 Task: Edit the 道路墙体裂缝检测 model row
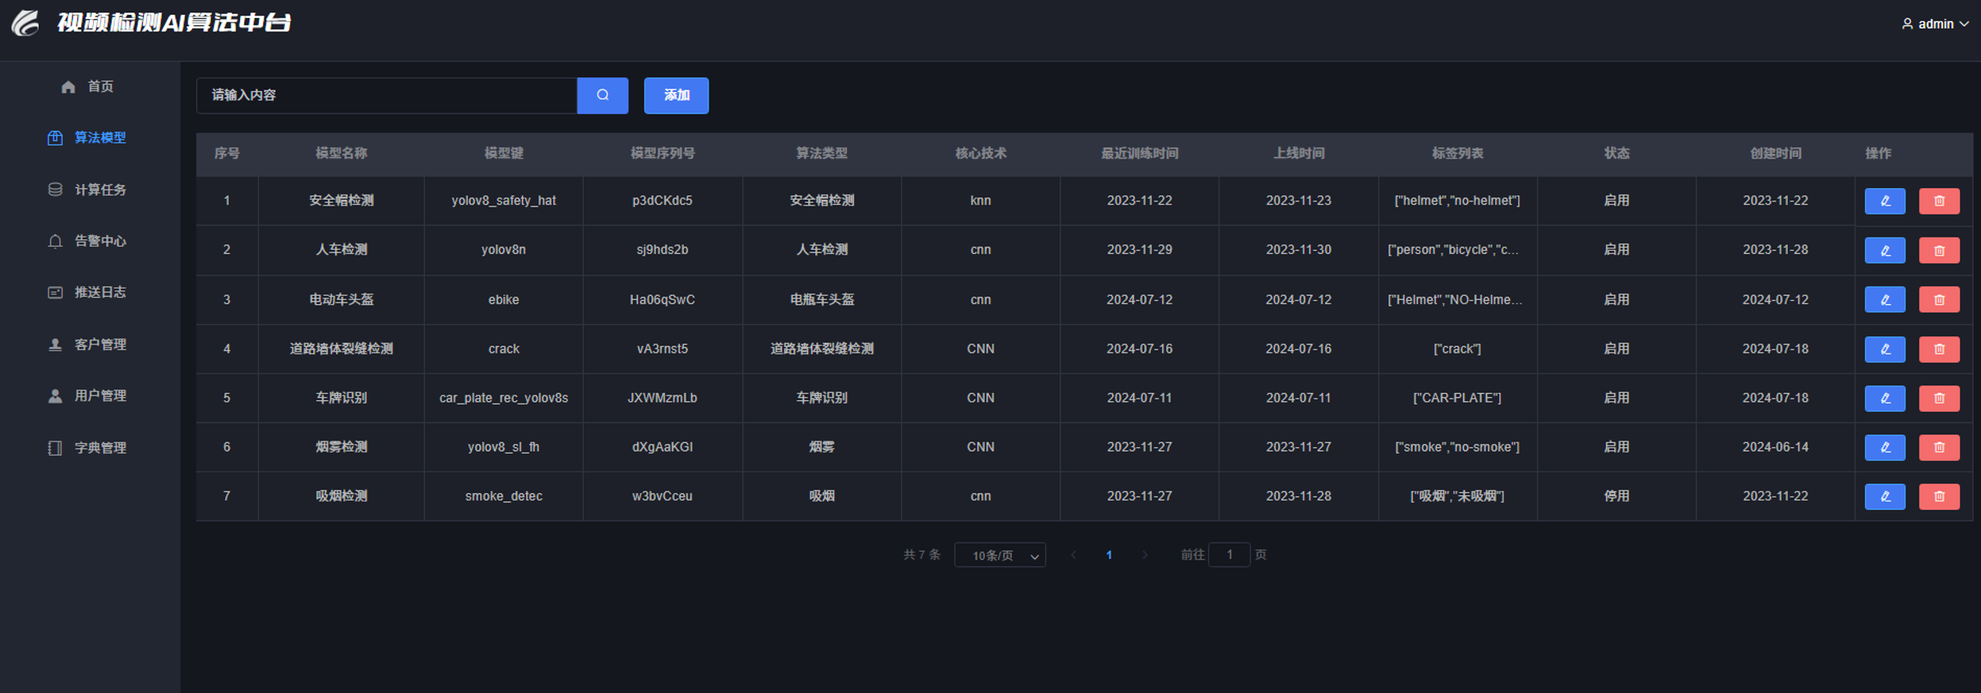[x=1885, y=349]
